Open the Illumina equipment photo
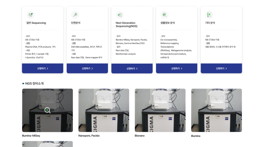This screenshot has width=264, height=147. tap(216, 110)
